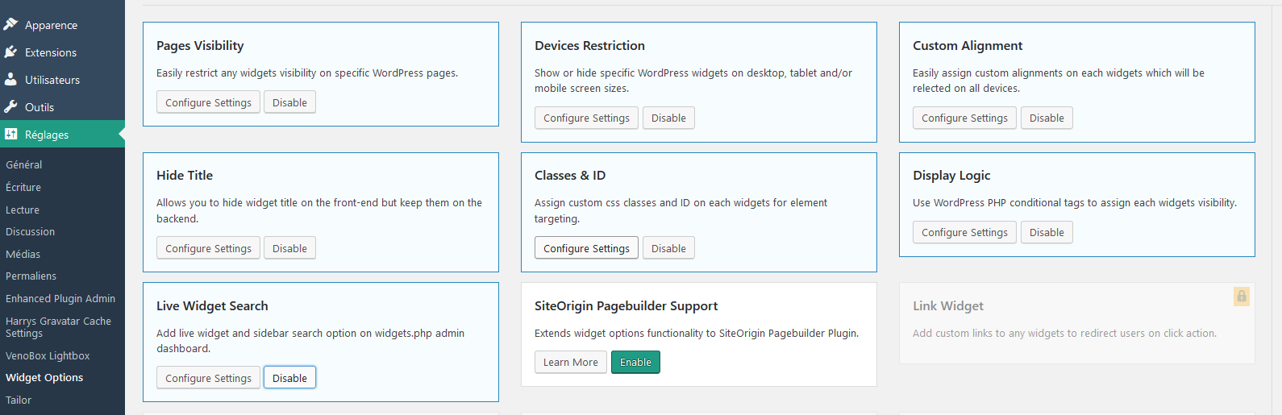Disable the Pages Visibility module
The height and width of the screenshot is (415, 1282).
289,102
